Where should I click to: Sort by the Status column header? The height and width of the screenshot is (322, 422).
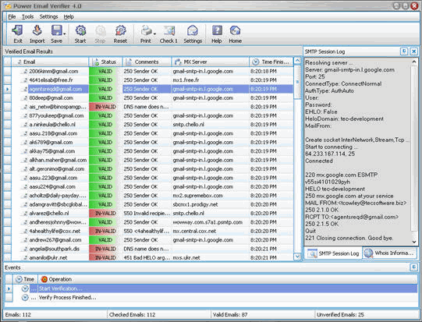click(105, 62)
